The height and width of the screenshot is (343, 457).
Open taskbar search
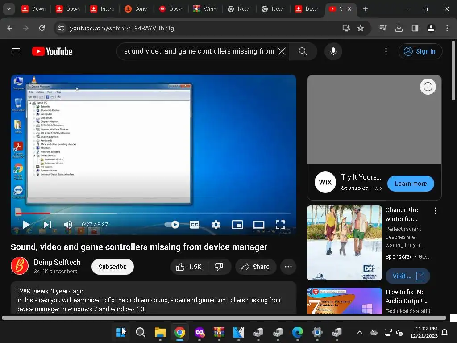coord(141,332)
